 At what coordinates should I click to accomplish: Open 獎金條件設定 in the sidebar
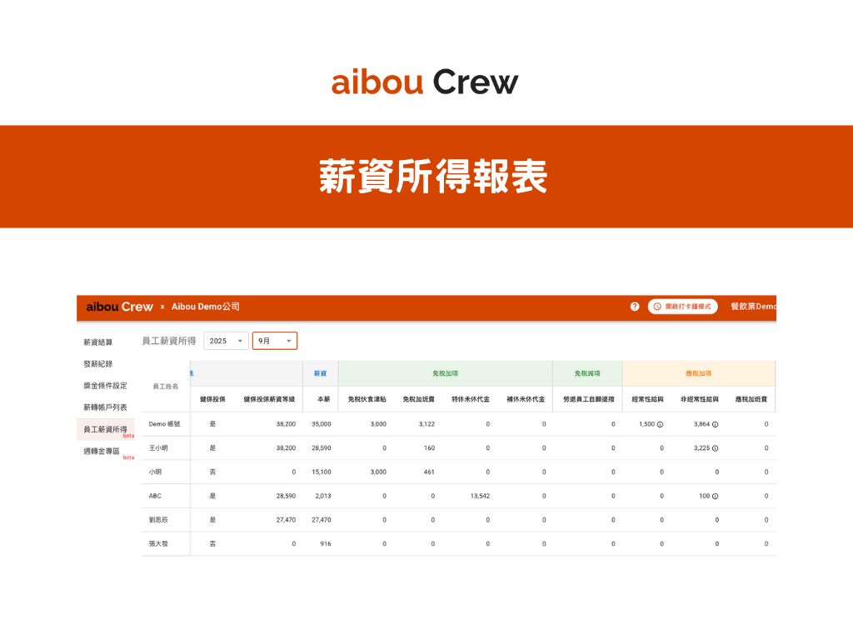[105, 386]
